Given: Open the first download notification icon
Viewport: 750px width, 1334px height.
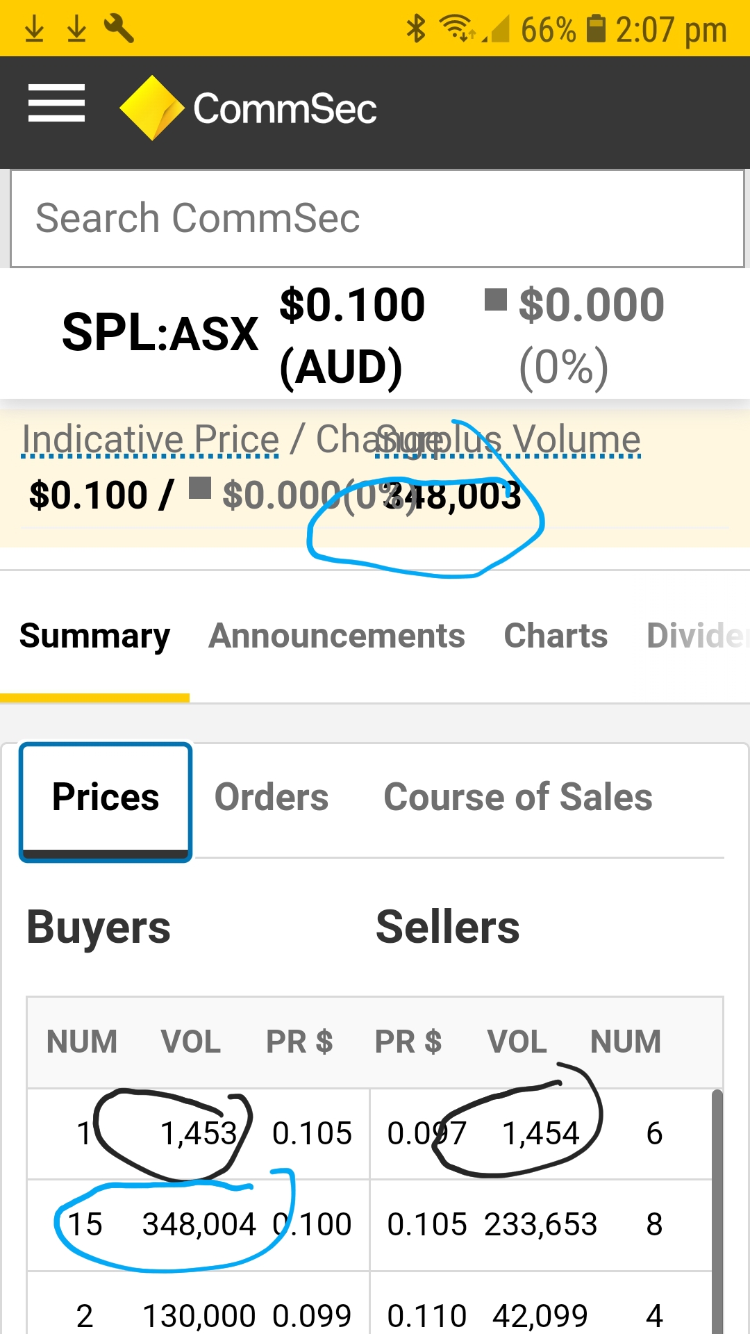Looking at the screenshot, I should [x=34, y=28].
